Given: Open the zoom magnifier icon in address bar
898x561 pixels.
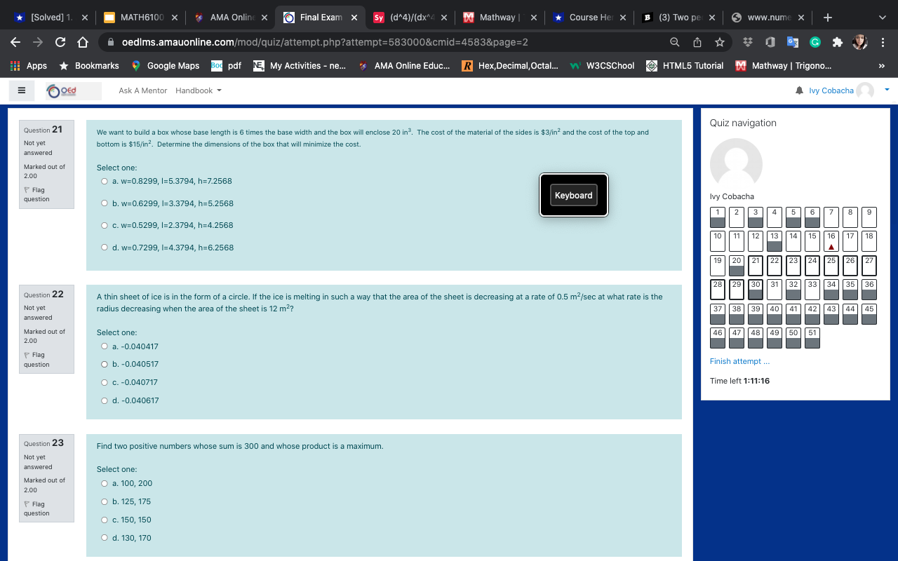Looking at the screenshot, I should pyautogui.click(x=675, y=42).
